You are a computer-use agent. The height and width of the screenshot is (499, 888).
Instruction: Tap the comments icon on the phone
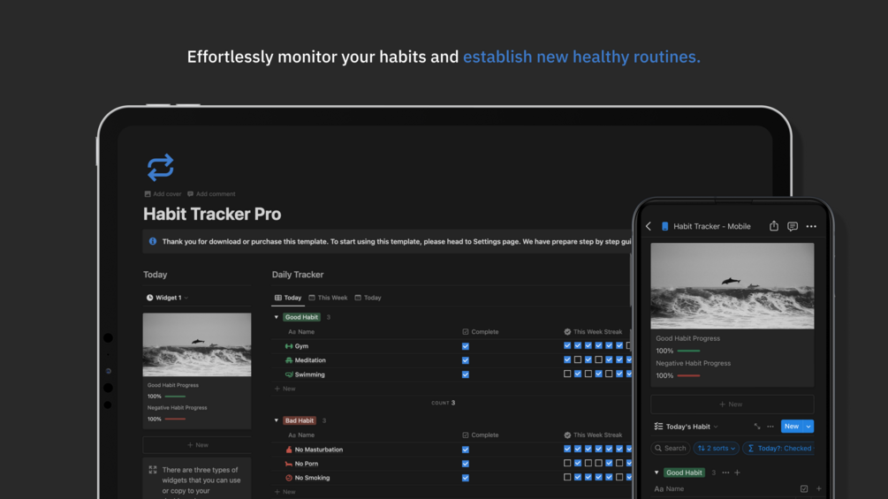point(793,226)
